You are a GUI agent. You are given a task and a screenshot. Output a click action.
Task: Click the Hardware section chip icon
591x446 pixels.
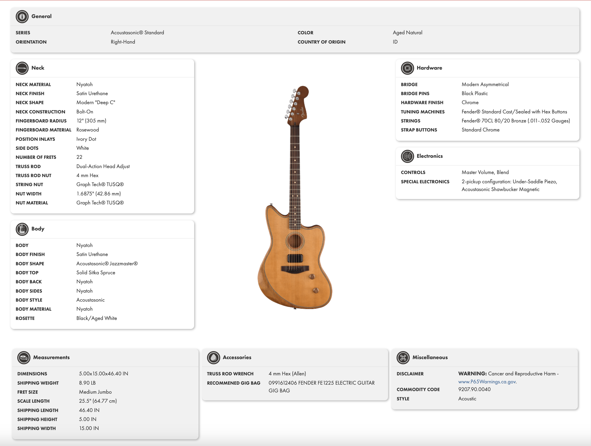[x=407, y=68]
